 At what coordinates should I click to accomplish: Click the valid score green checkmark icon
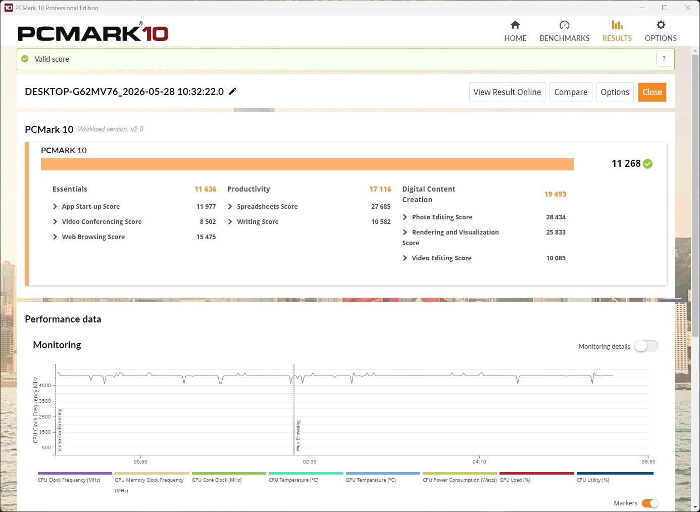(x=25, y=59)
